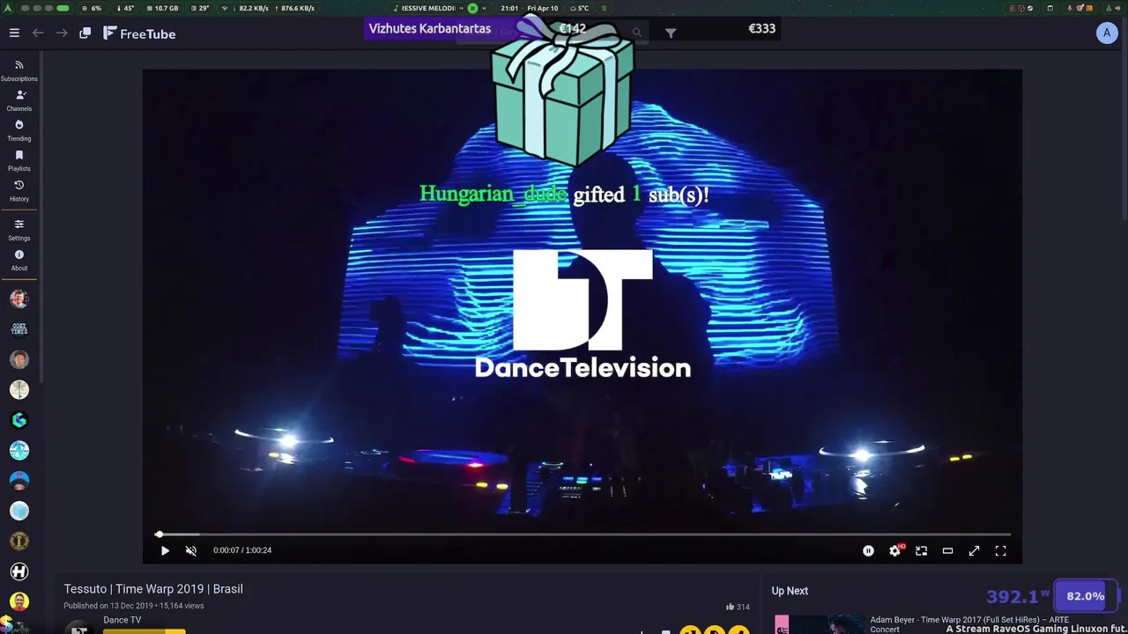Open the H logo channel avatar
The height and width of the screenshot is (634, 1128).
tap(19, 571)
